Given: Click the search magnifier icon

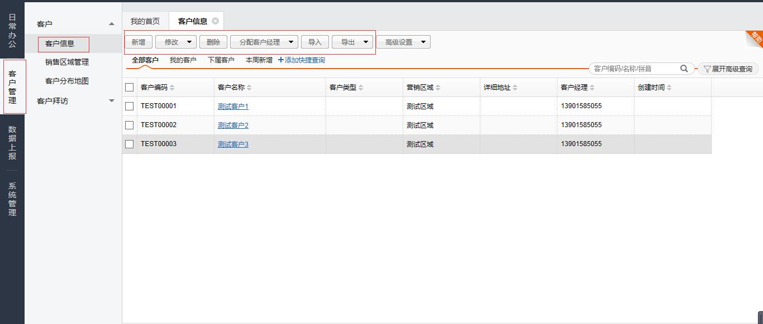Looking at the screenshot, I should (x=684, y=69).
